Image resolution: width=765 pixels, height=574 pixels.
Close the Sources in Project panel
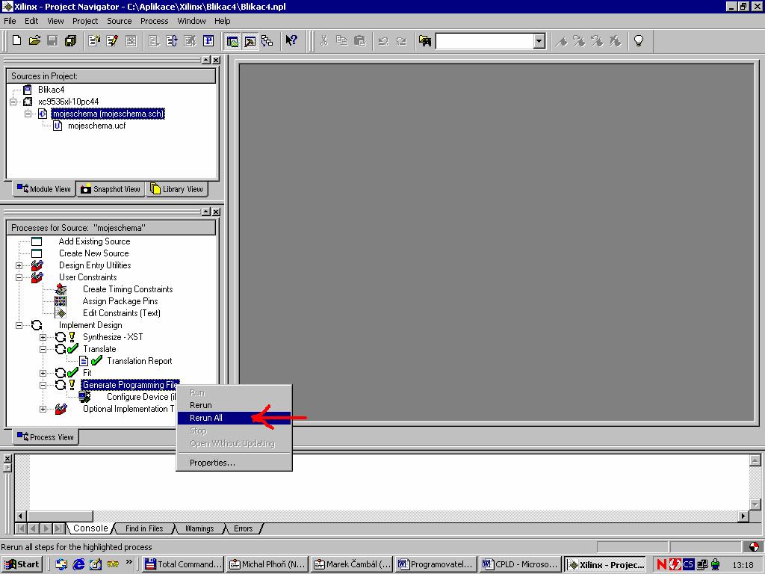[x=216, y=60]
